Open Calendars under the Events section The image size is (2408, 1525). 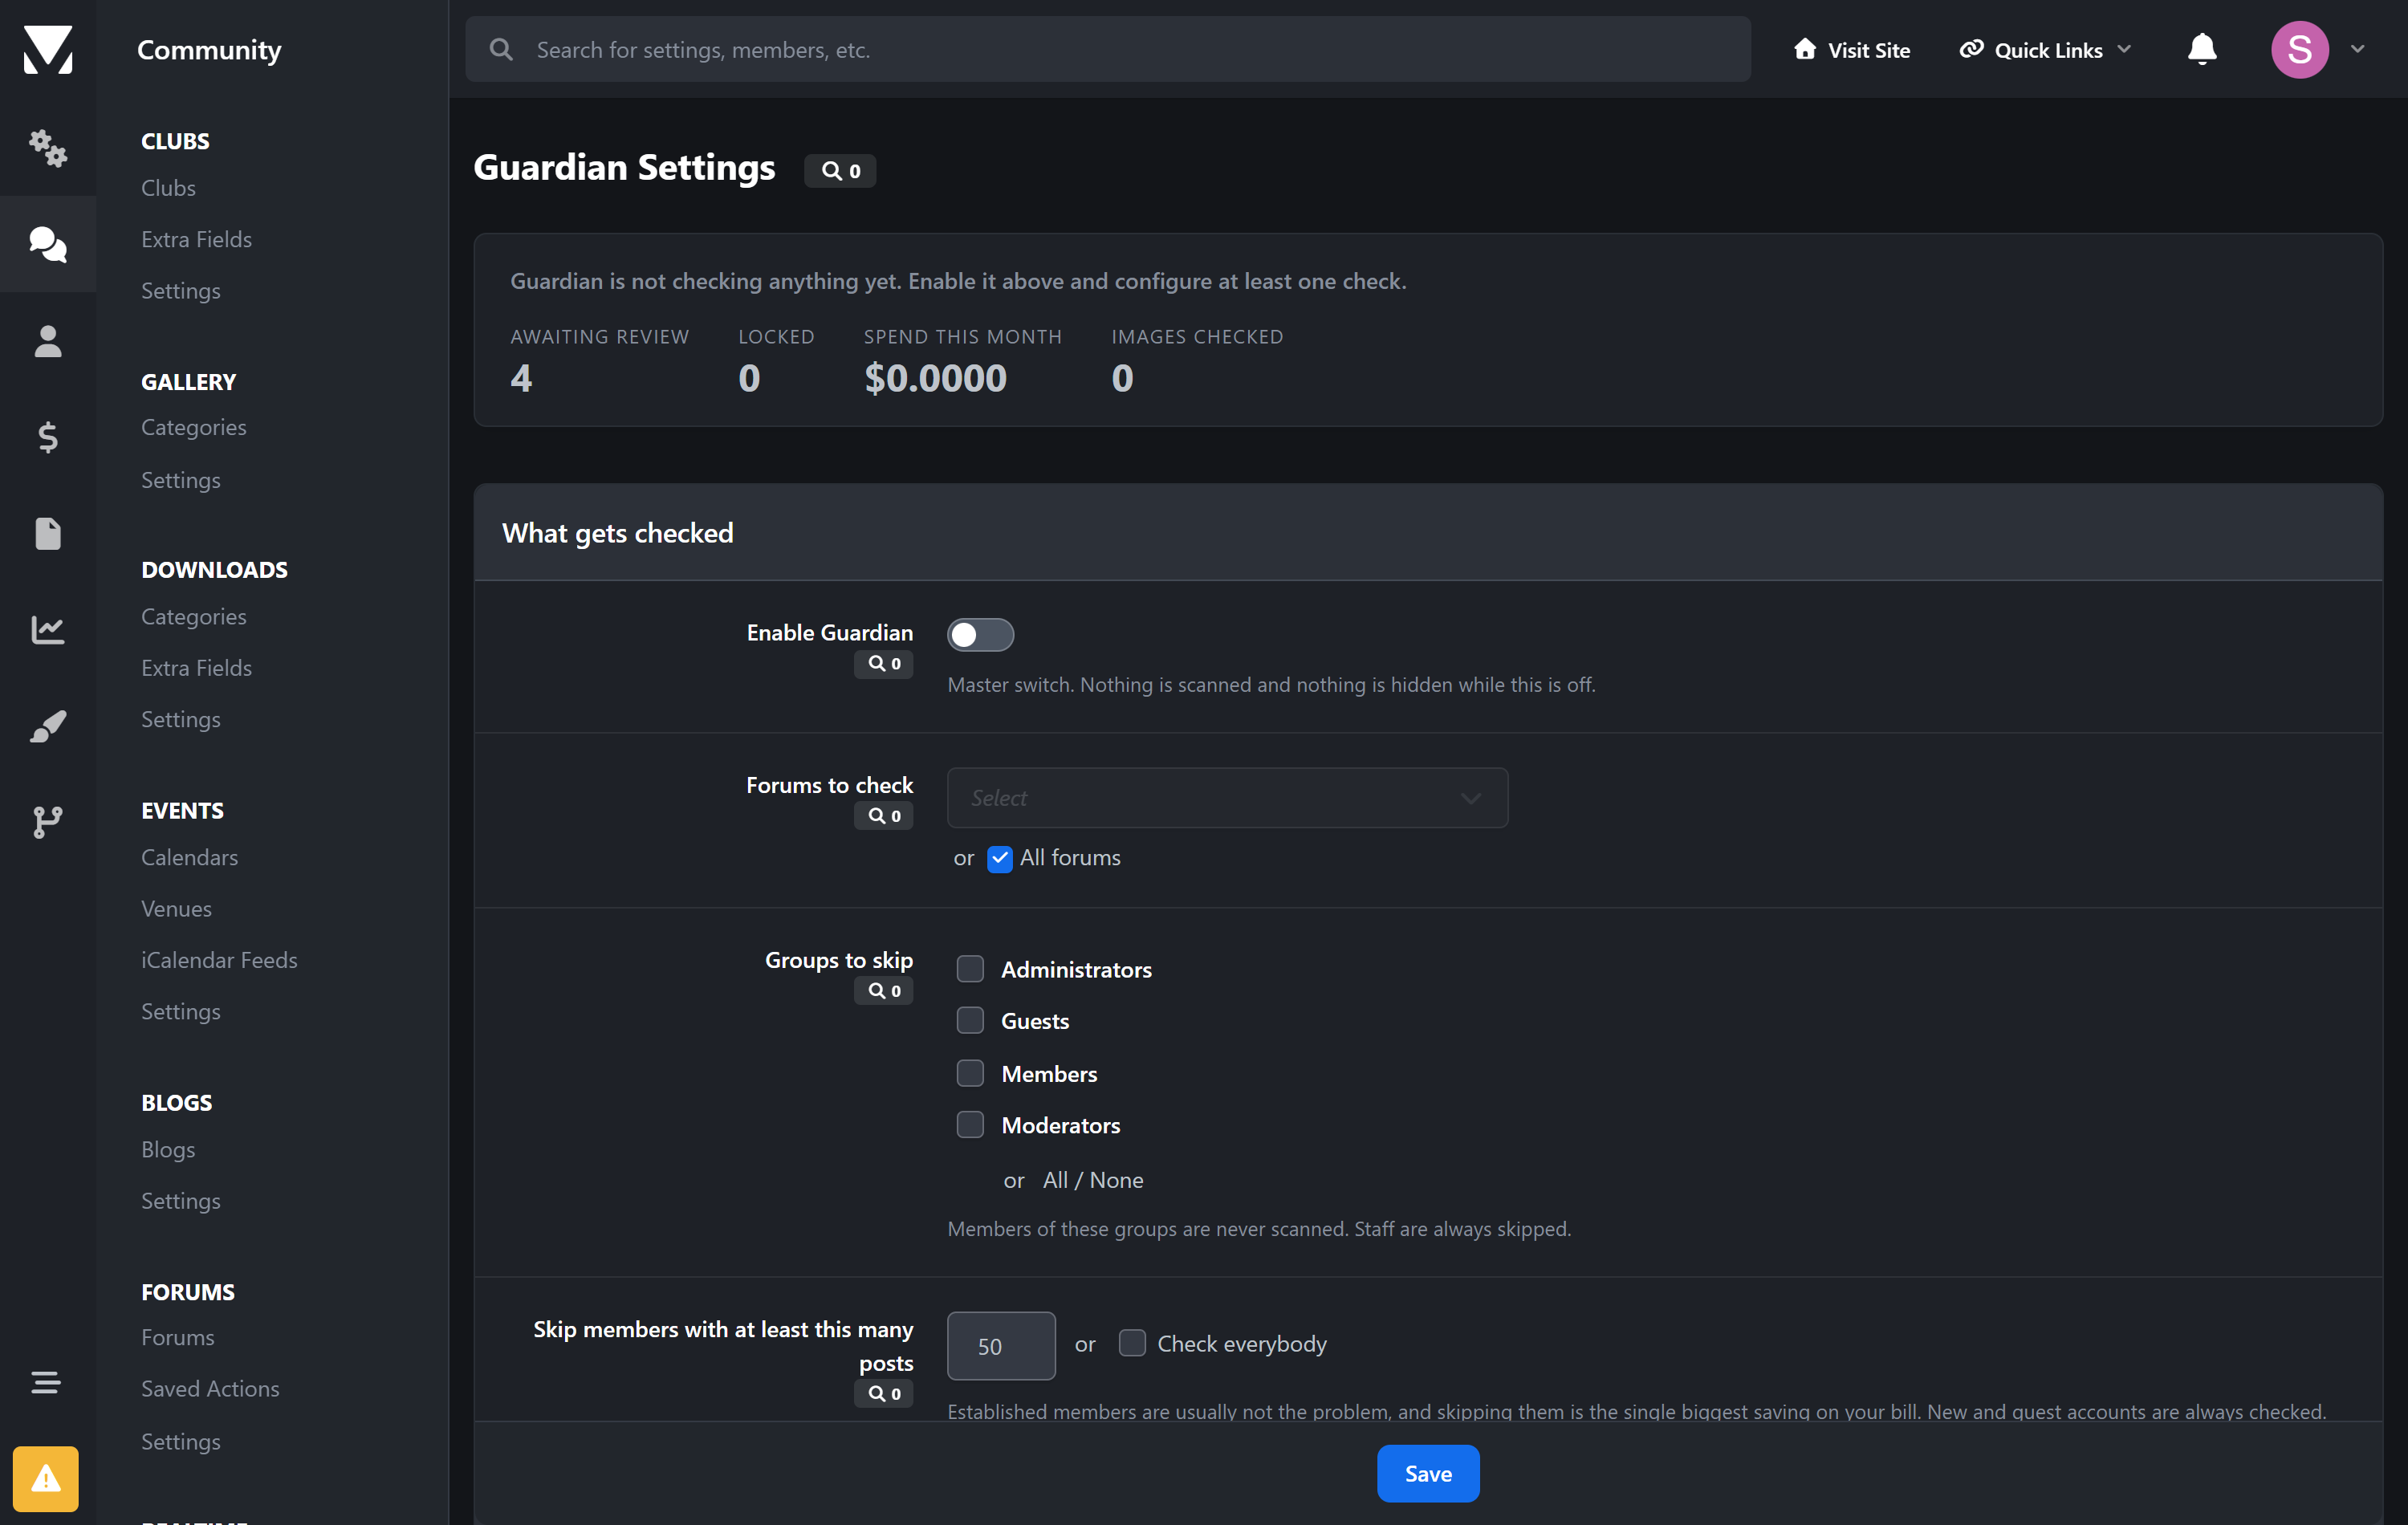(189, 858)
